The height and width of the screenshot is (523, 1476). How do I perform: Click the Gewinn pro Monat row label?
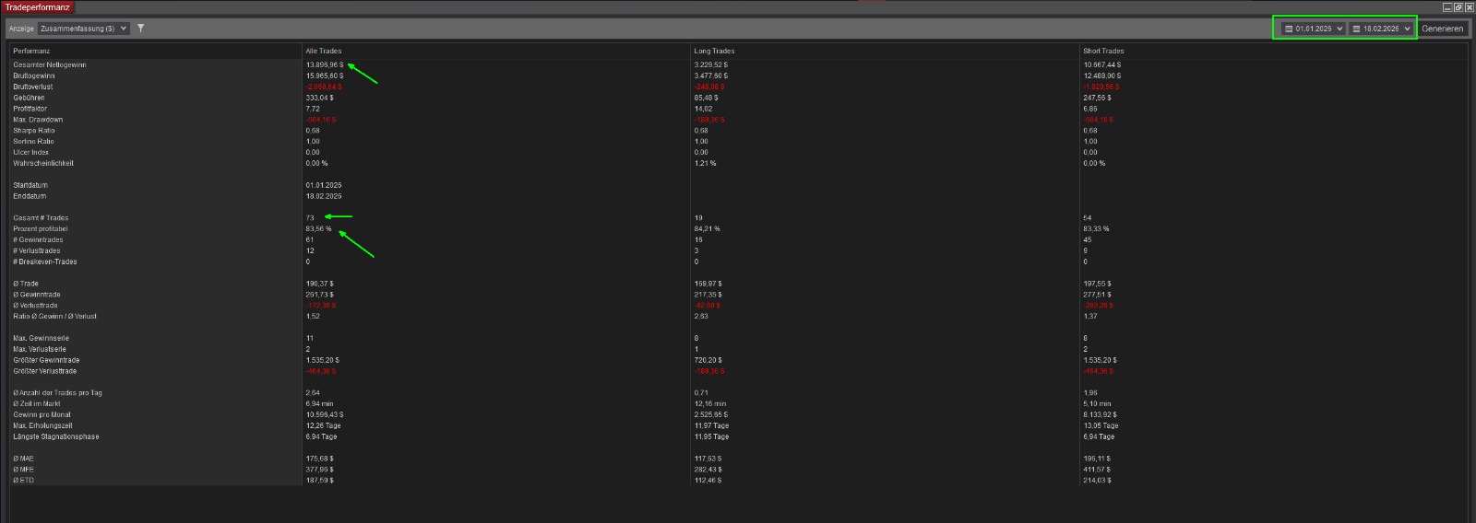(42, 414)
